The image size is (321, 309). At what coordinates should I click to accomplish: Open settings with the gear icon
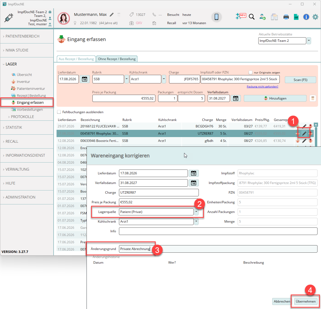tap(315, 17)
